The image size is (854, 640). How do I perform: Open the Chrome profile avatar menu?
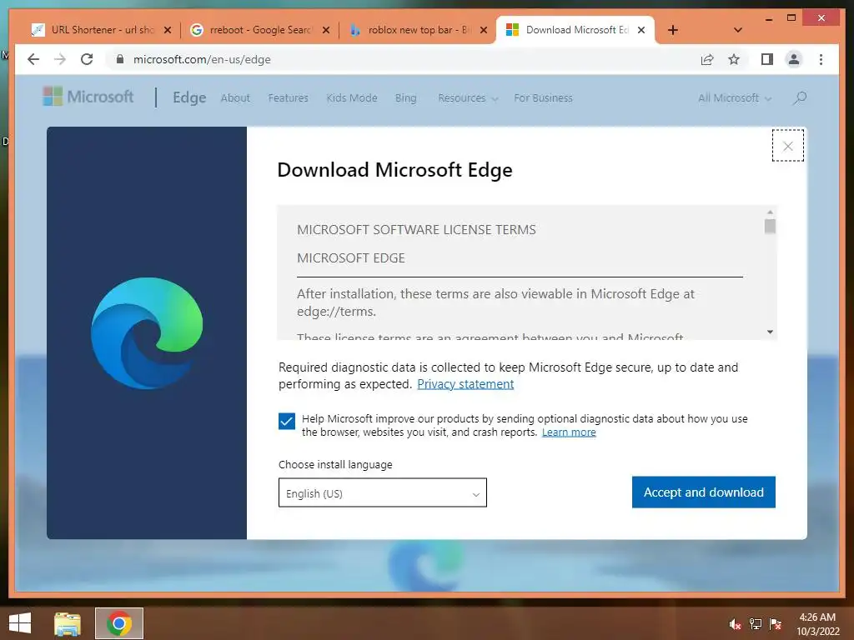click(794, 59)
